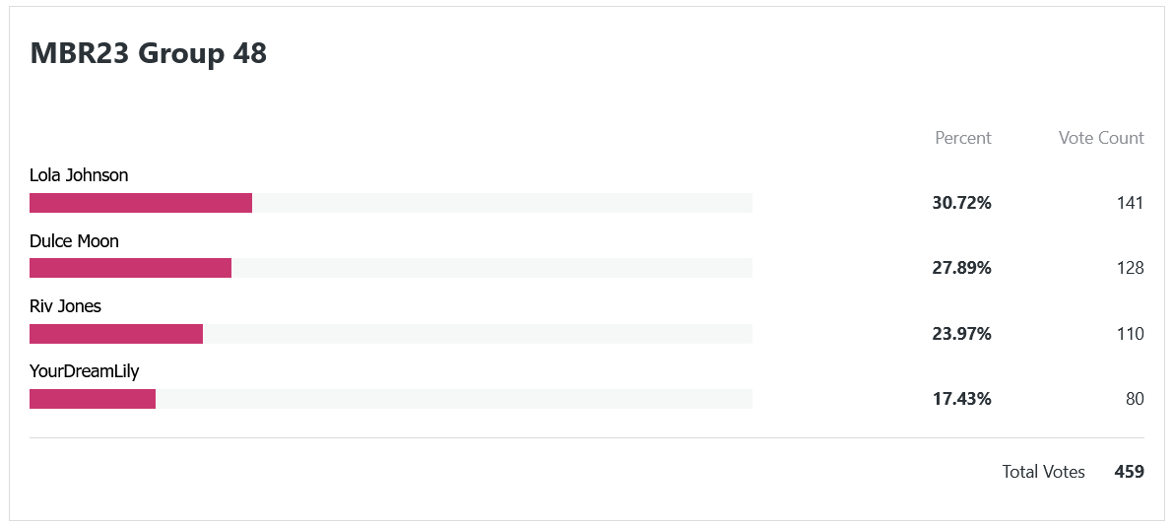1174x524 pixels.
Task: Click the Percent column header
Action: (963, 138)
